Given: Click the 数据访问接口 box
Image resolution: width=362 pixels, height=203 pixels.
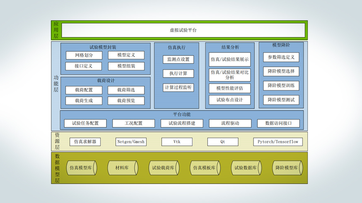Looking at the screenshot, I should [278, 123].
